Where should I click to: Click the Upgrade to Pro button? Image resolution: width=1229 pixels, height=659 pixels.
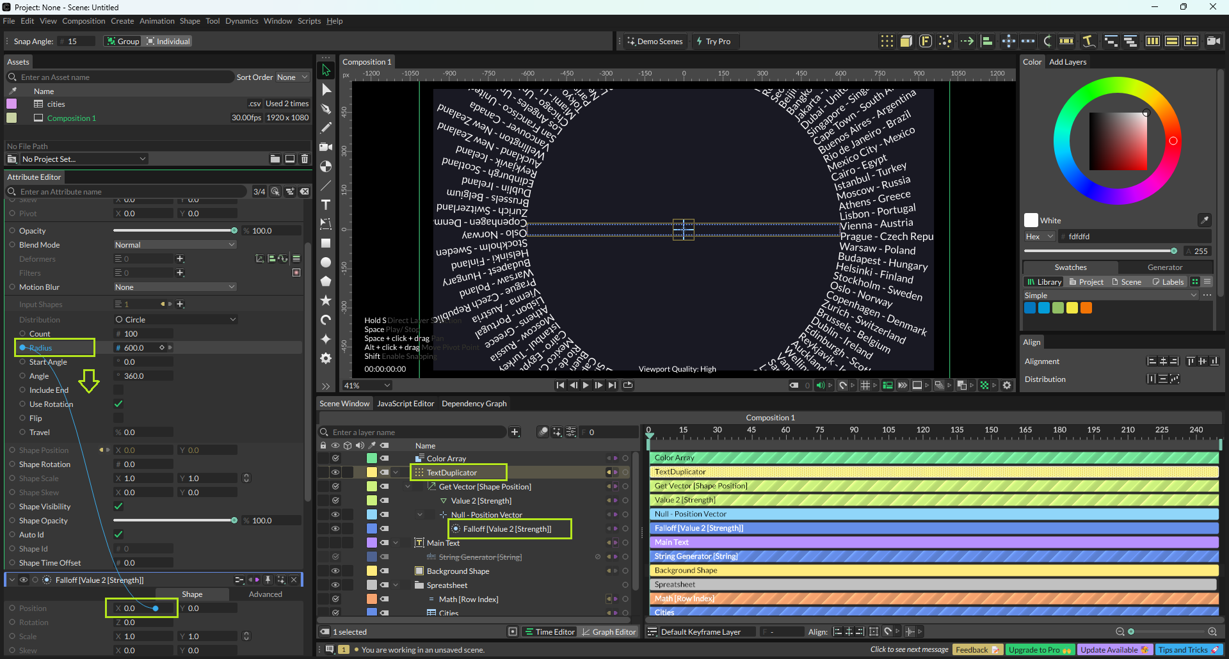click(1039, 650)
